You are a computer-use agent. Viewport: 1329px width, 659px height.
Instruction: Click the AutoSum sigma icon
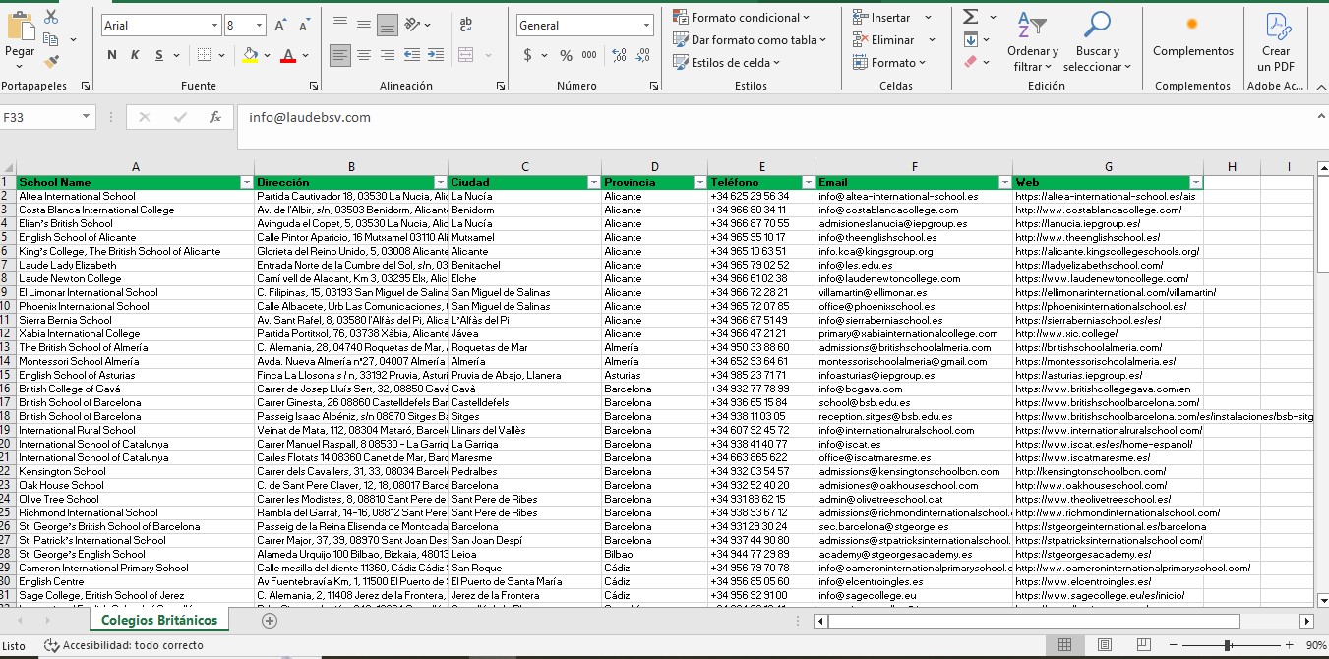[x=970, y=17]
